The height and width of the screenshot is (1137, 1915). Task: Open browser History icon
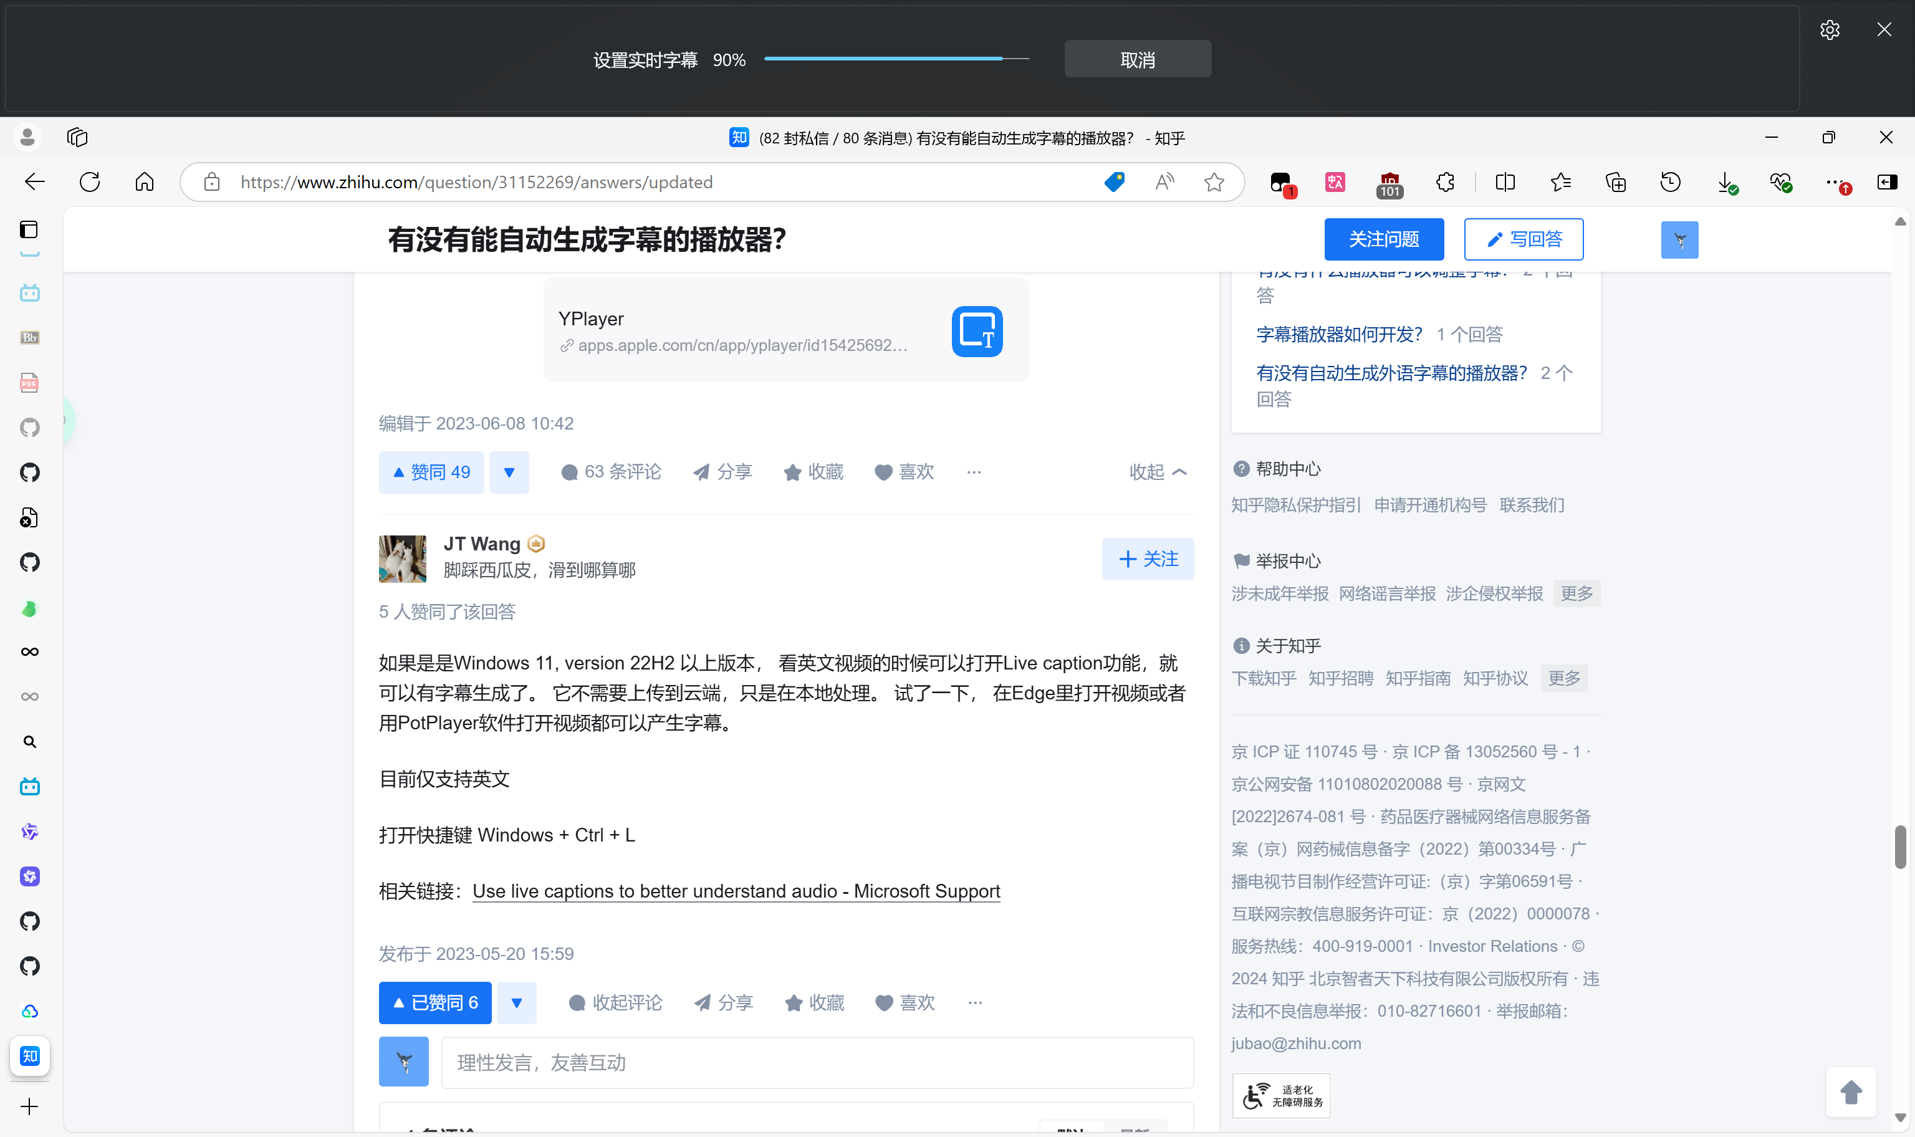click(x=1670, y=183)
